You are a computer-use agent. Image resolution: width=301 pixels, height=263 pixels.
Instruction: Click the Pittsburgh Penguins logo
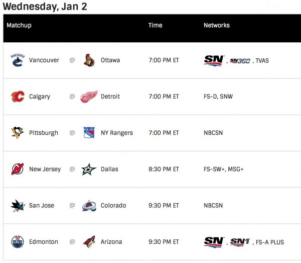coord(17,133)
